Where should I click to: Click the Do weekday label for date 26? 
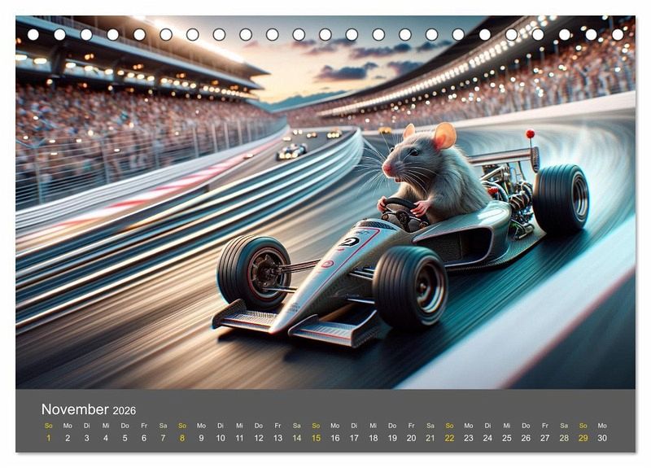pos(526,426)
